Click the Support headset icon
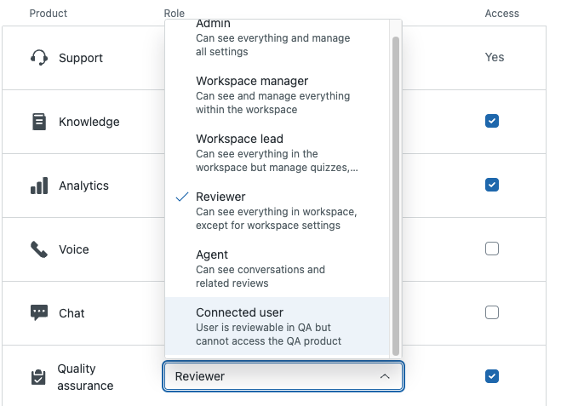The height and width of the screenshot is (406, 561). pos(38,58)
